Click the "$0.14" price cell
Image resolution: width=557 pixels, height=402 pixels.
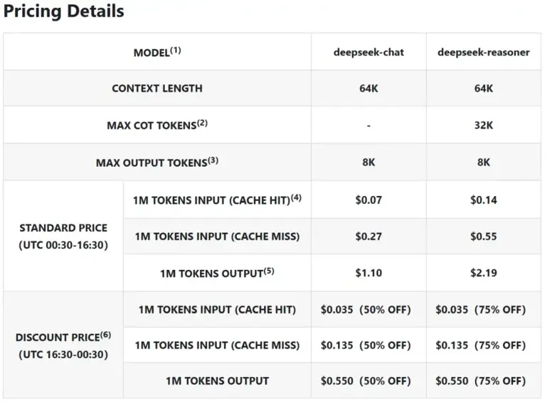tap(484, 200)
